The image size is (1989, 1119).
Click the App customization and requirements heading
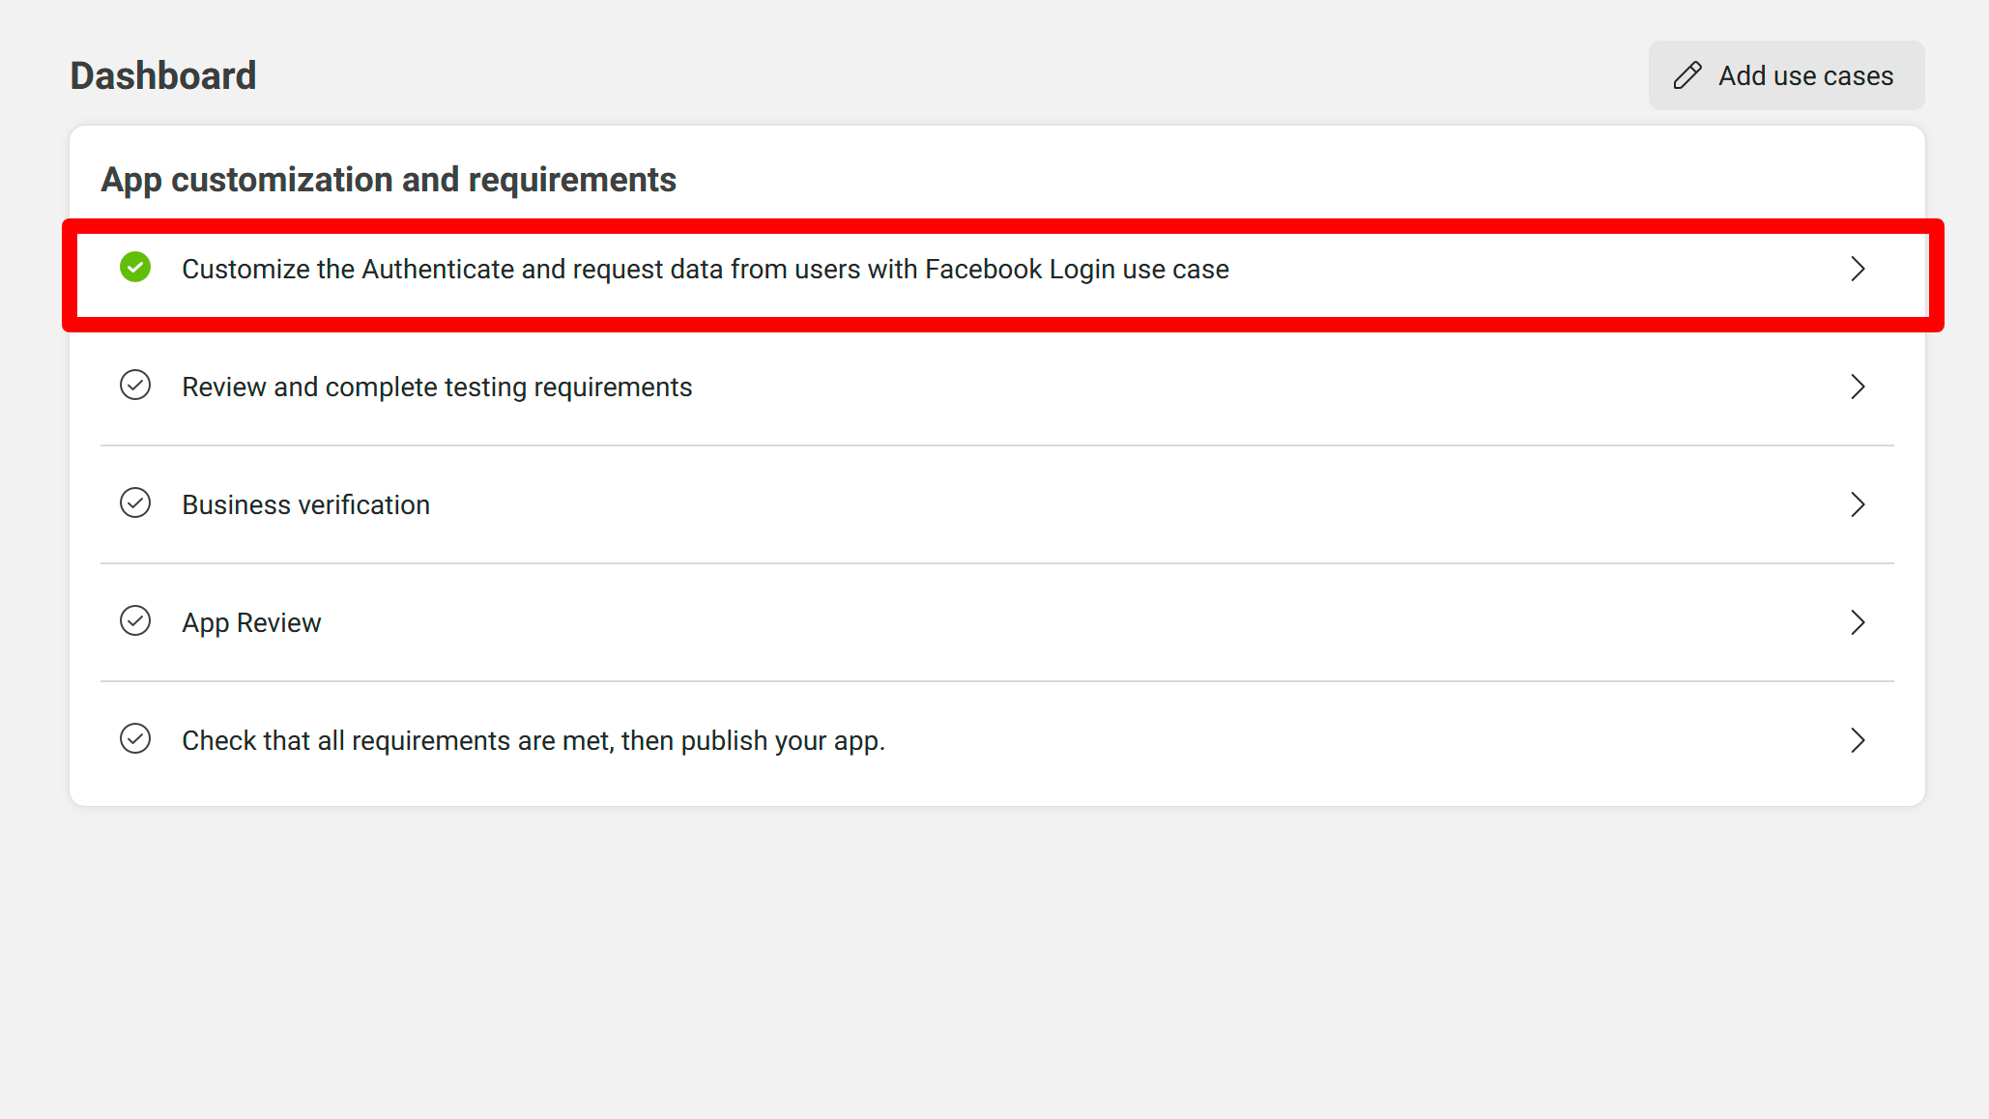pyautogui.click(x=389, y=181)
